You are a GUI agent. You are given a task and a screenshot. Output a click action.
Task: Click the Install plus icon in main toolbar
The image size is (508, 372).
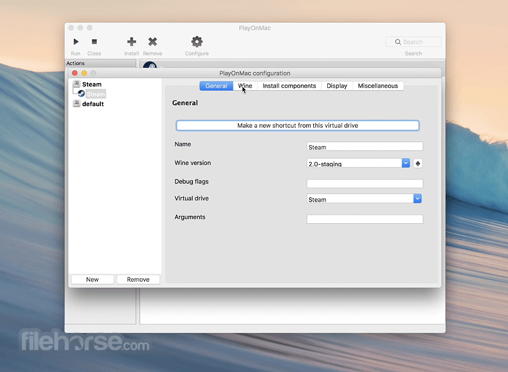(132, 42)
